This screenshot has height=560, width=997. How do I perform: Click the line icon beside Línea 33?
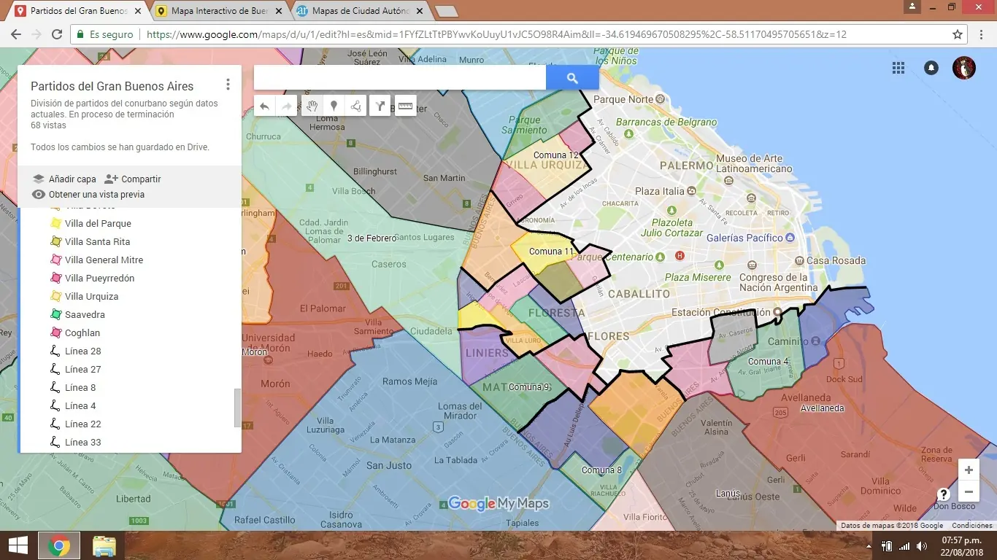[55, 442]
